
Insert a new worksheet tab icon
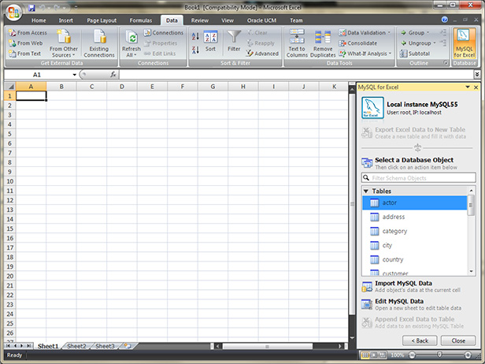point(128,346)
